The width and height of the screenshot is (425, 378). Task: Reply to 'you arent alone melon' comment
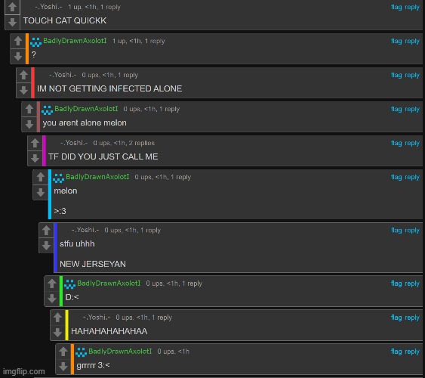[x=412, y=109]
